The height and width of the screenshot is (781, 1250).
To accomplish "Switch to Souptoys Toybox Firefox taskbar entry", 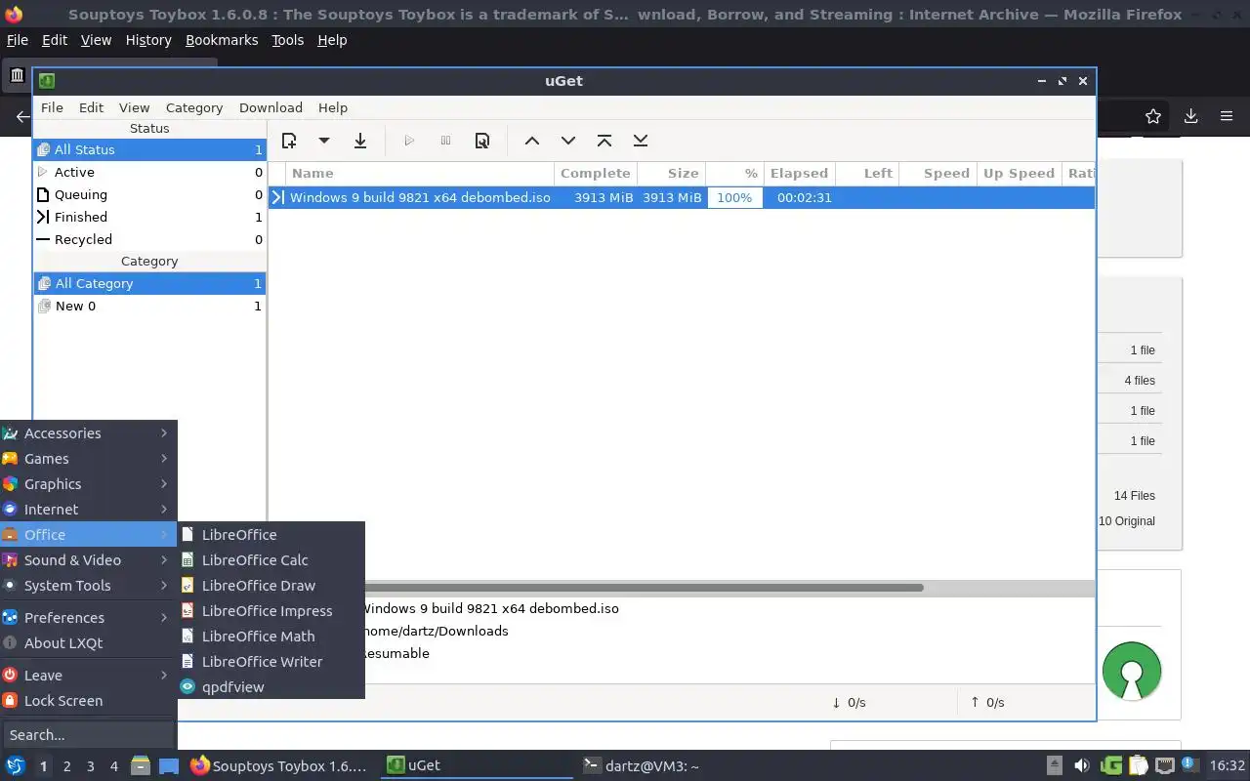I will (x=279, y=765).
